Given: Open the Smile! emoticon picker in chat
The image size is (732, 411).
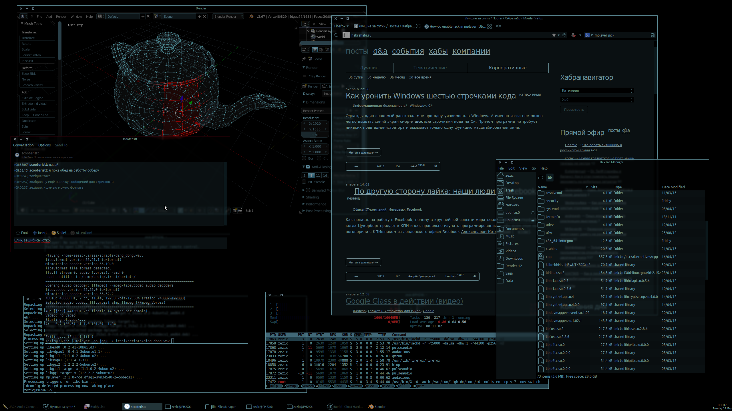Looking at the screenshot, I should pyautogui.click(x=59, y=233).
